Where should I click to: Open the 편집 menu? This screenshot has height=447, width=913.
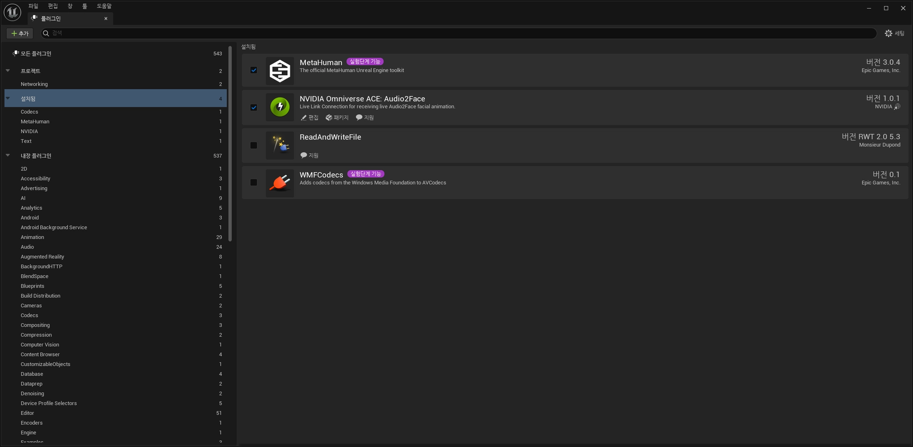coord(53,6)
